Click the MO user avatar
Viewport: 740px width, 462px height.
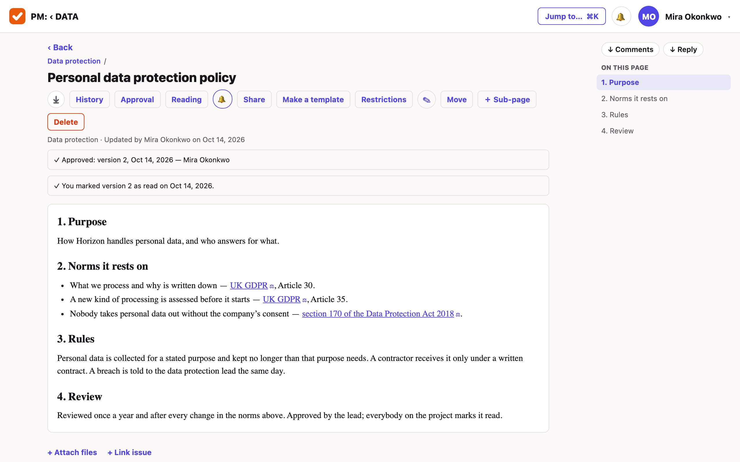(x=648, y=16)
